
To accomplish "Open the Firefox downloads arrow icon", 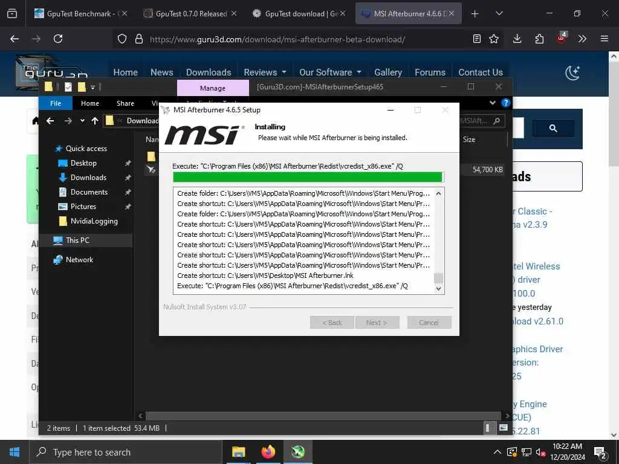I will pos(517,39).
